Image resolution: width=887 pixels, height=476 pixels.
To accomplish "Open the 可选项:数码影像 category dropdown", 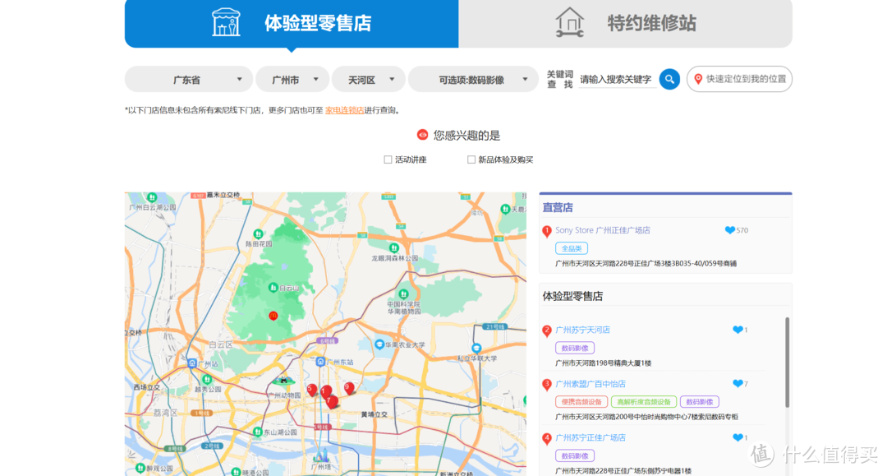I will tap(474, 79).
